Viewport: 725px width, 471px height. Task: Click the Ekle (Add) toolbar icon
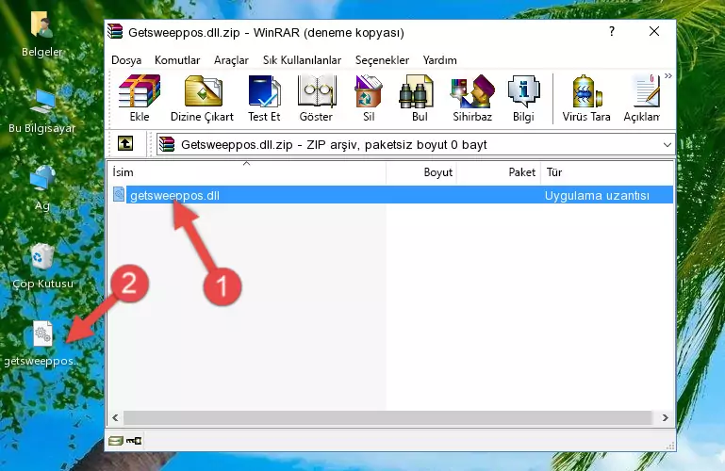[140, 98]
